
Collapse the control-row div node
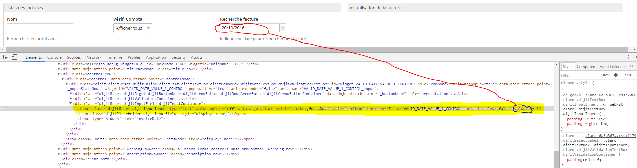tap(59, 74)
